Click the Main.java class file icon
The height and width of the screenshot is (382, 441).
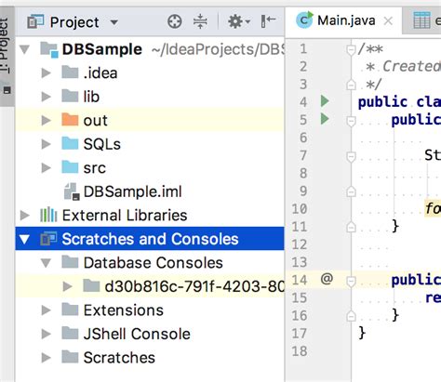[x=304, y=20]
